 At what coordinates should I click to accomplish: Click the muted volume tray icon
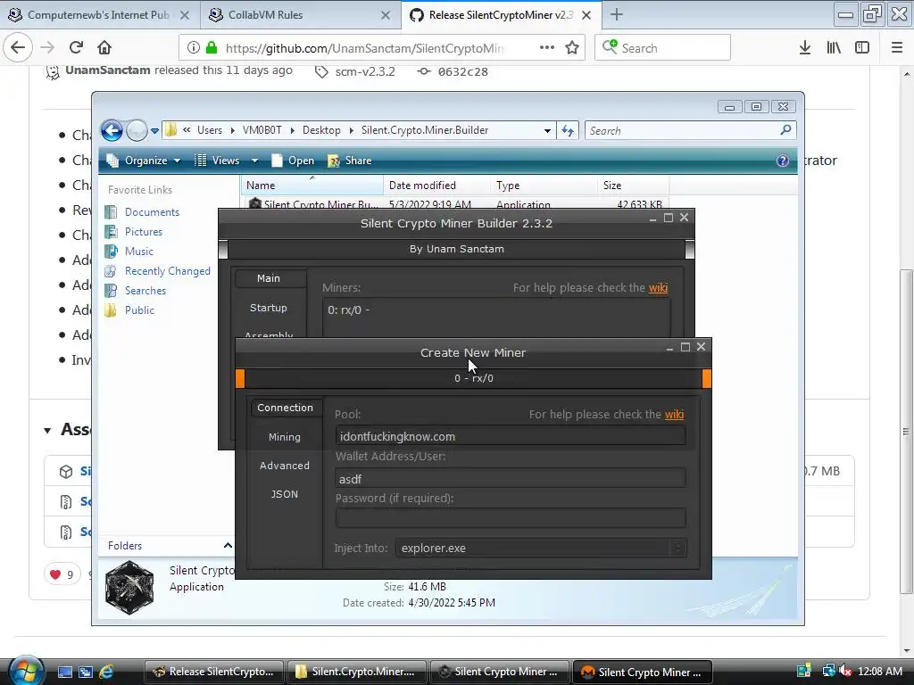846,672
